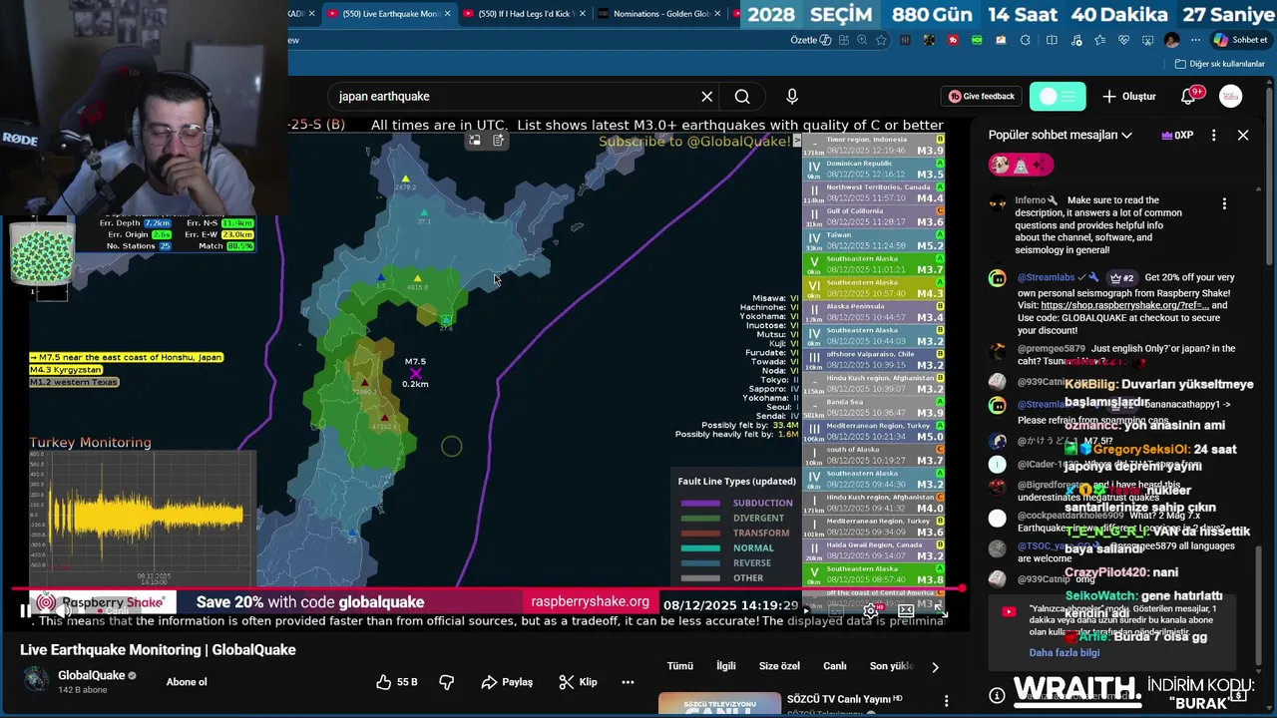
Task: Share the video via Paylaş
Action: [507, 682]
